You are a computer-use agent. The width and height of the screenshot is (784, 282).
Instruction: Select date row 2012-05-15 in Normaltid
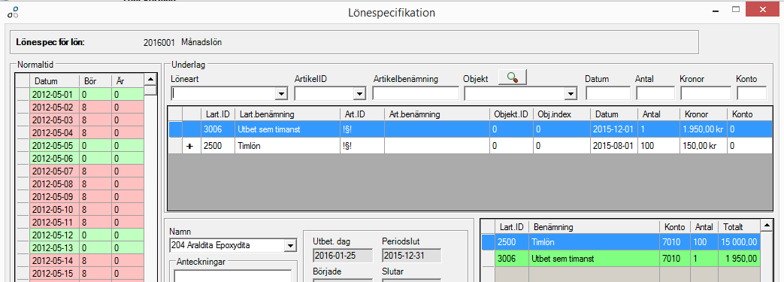[x=80, y=273]
